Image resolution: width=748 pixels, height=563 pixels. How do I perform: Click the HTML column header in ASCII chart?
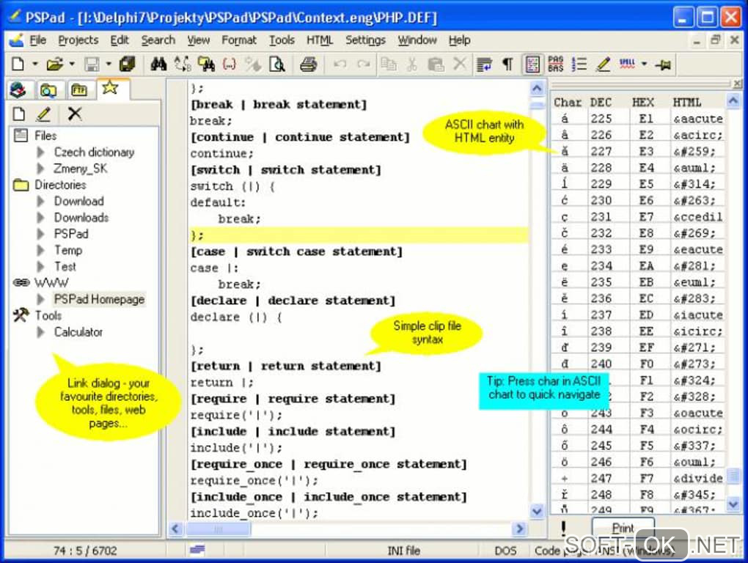click(x=686, y=102)
